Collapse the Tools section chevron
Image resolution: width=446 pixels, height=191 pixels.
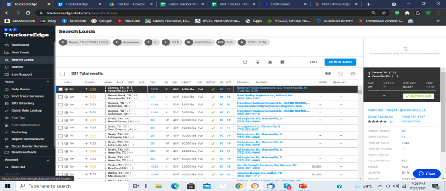48,82
